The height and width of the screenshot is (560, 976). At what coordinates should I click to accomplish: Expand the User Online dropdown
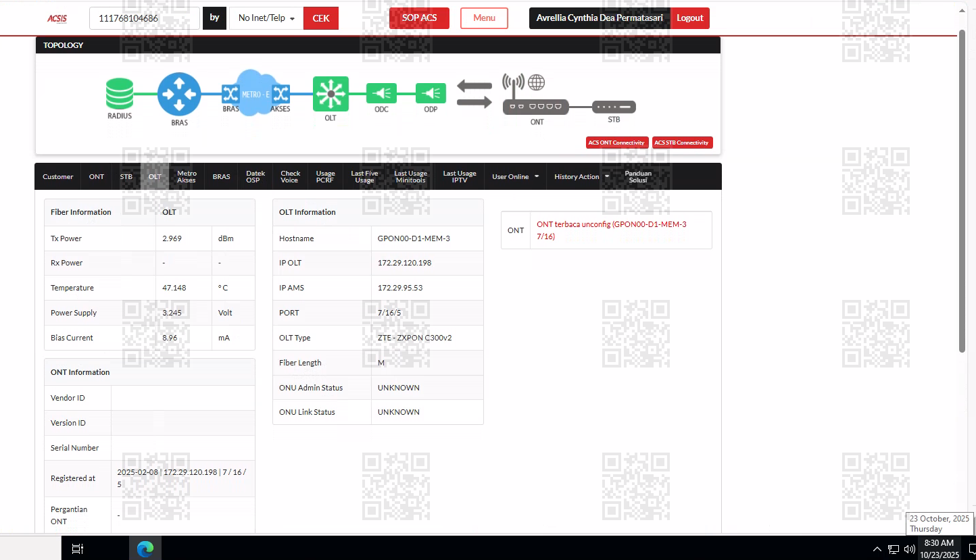515,176
